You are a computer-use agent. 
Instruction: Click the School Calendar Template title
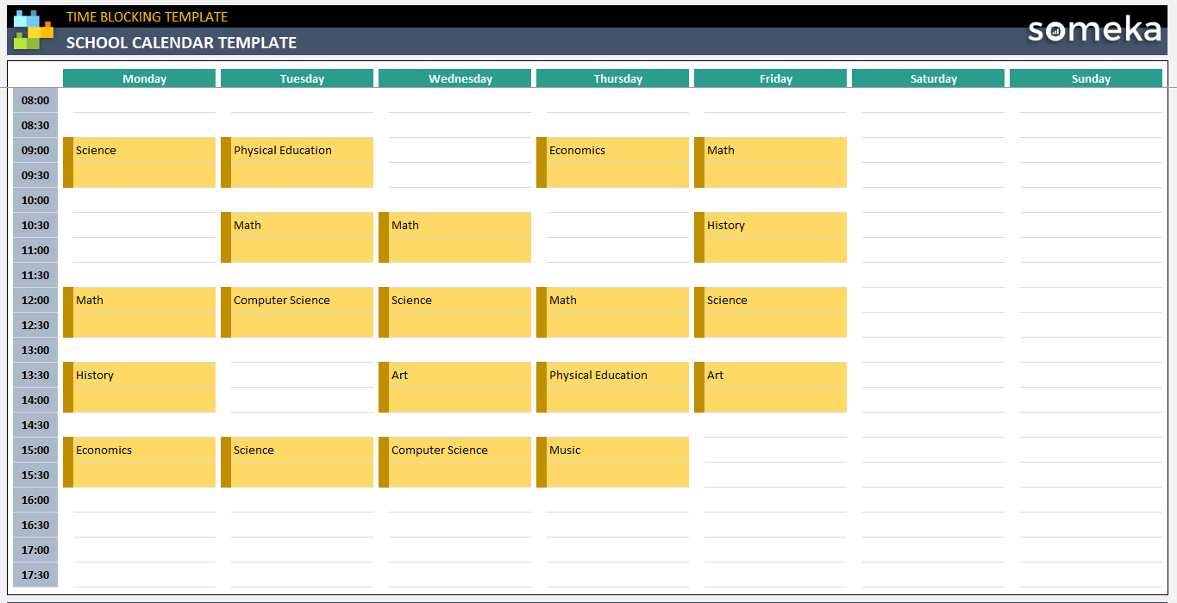pyautogui.click(x=181, y=43)
